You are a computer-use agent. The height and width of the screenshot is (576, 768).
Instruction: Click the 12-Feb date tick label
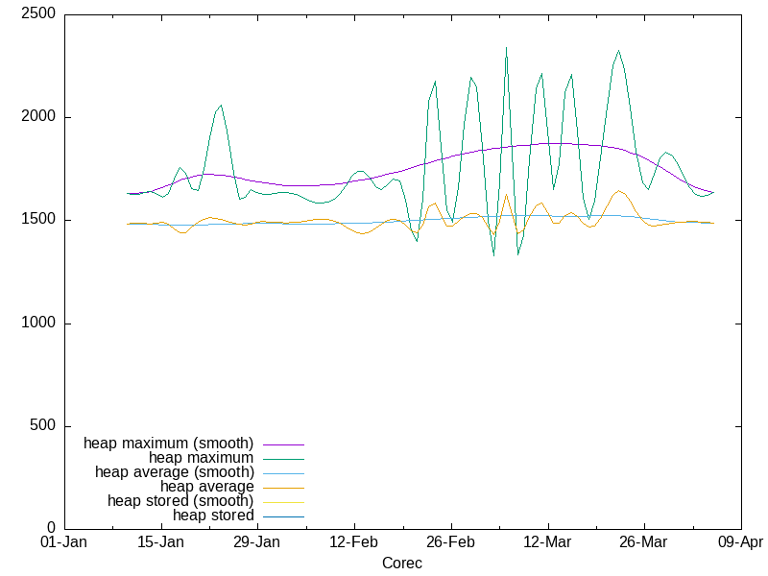point(354,542)
